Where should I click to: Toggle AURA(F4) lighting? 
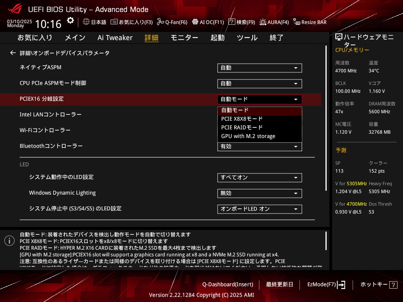point(274,22)
